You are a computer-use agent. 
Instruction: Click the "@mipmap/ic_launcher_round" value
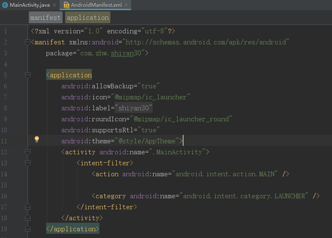coord(181,119)
